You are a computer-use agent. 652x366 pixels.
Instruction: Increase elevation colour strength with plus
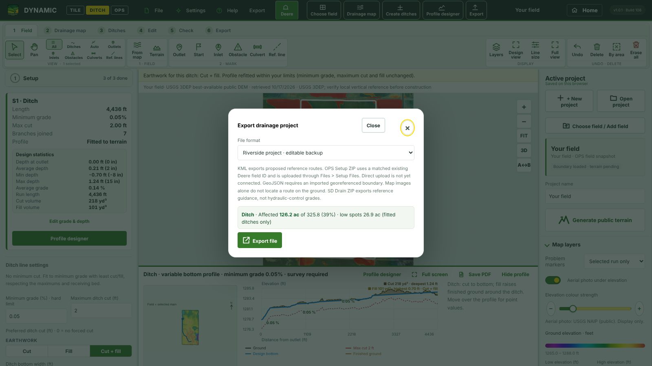tap(639, 309)
